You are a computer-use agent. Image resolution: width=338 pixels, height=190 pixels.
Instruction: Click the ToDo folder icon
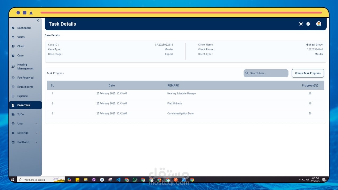(13, 115)
